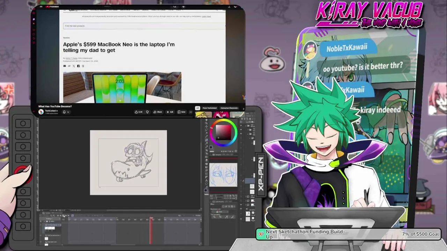The width and height of the screenshot is (447, 251).
Task: Click the red playhead marker on timeline ruler
Action: 151,218
